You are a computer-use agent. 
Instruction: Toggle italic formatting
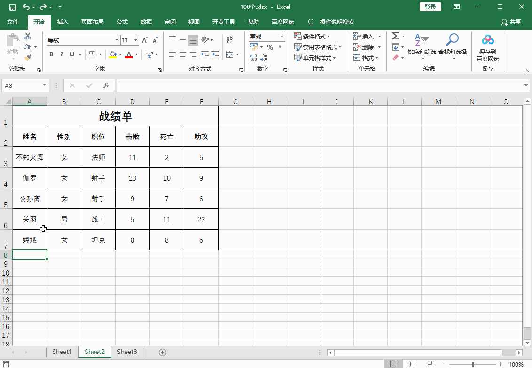click(x=62, y=54)
